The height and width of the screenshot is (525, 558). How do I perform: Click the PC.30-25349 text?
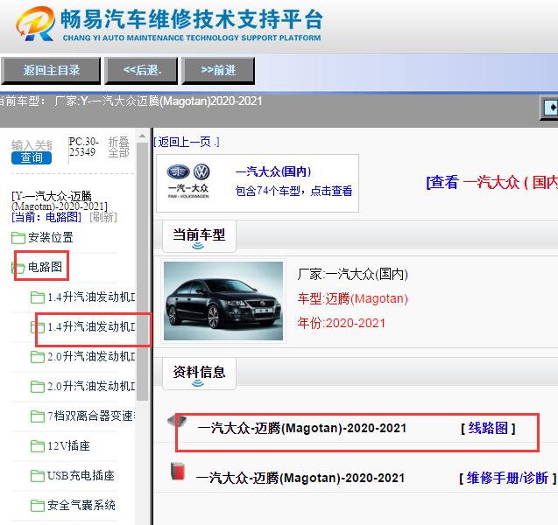[x=83, y=147]
